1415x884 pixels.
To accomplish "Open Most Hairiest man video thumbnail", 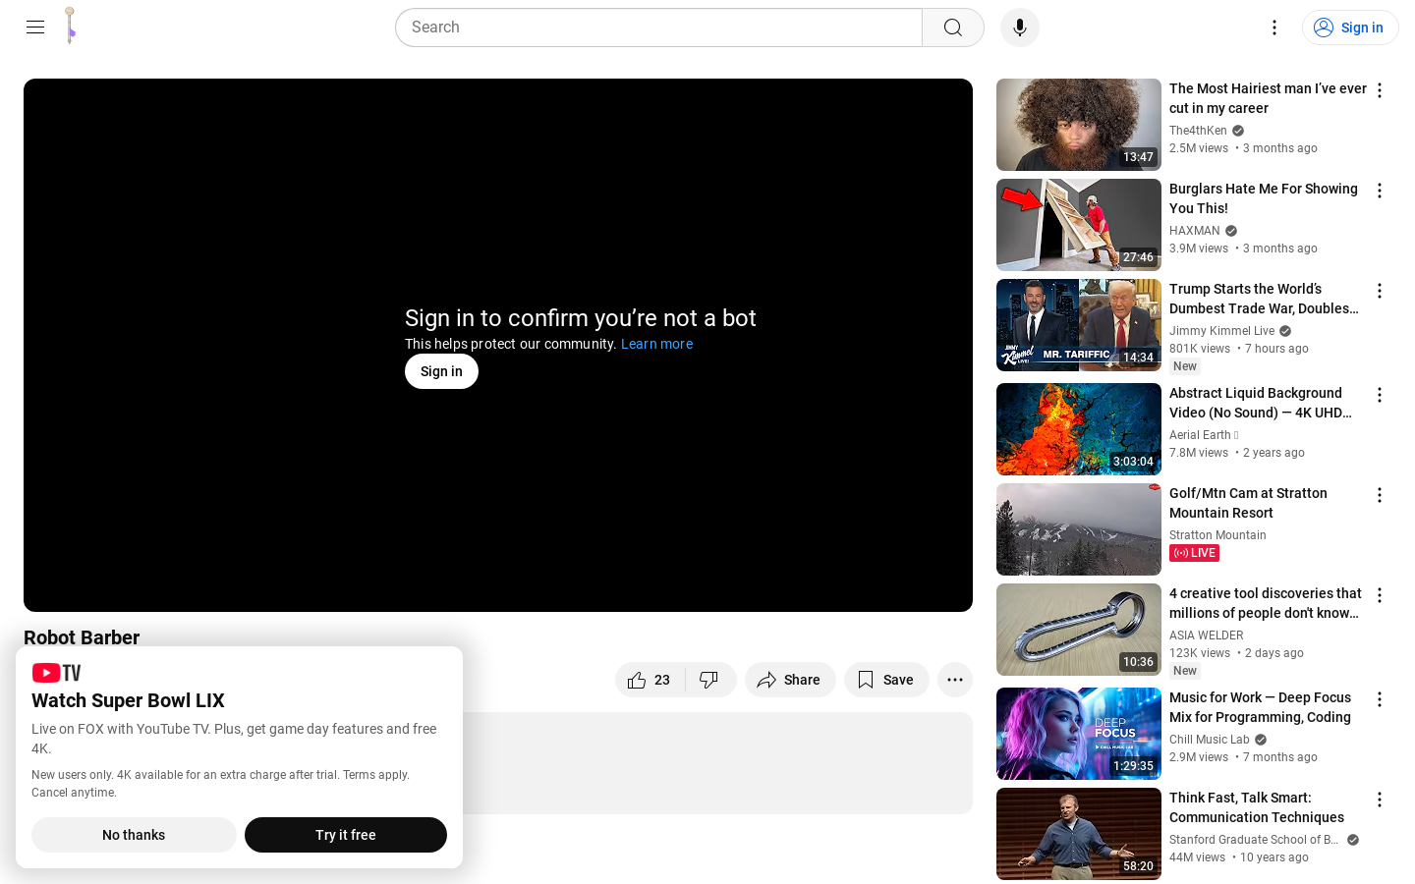I will (x=1079, y=125).
